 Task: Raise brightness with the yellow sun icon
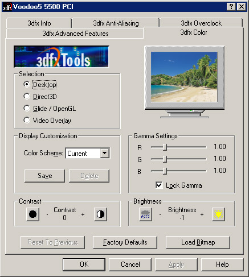tap(218, 214)
